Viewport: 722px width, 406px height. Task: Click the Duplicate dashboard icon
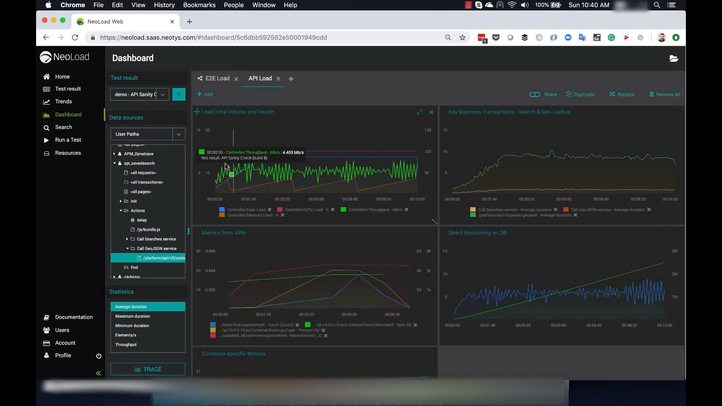569,94
